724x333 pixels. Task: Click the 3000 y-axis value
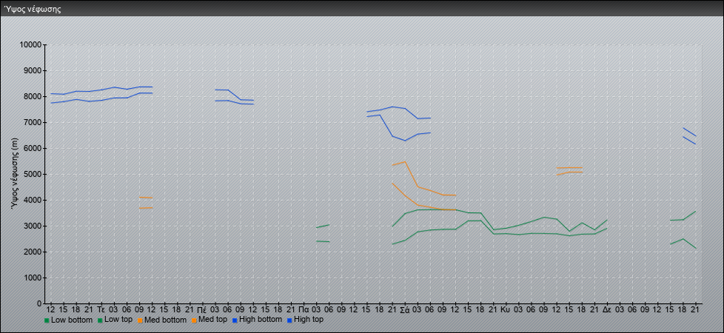33,226
